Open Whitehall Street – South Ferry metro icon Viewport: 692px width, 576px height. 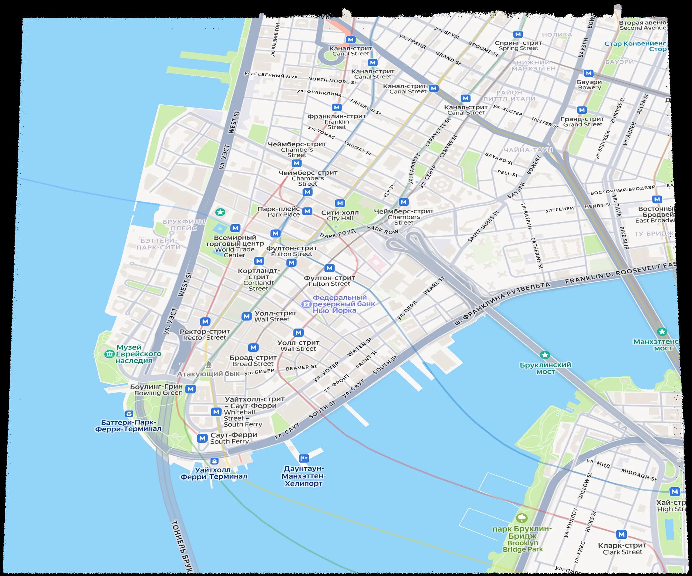pos(217,412)
